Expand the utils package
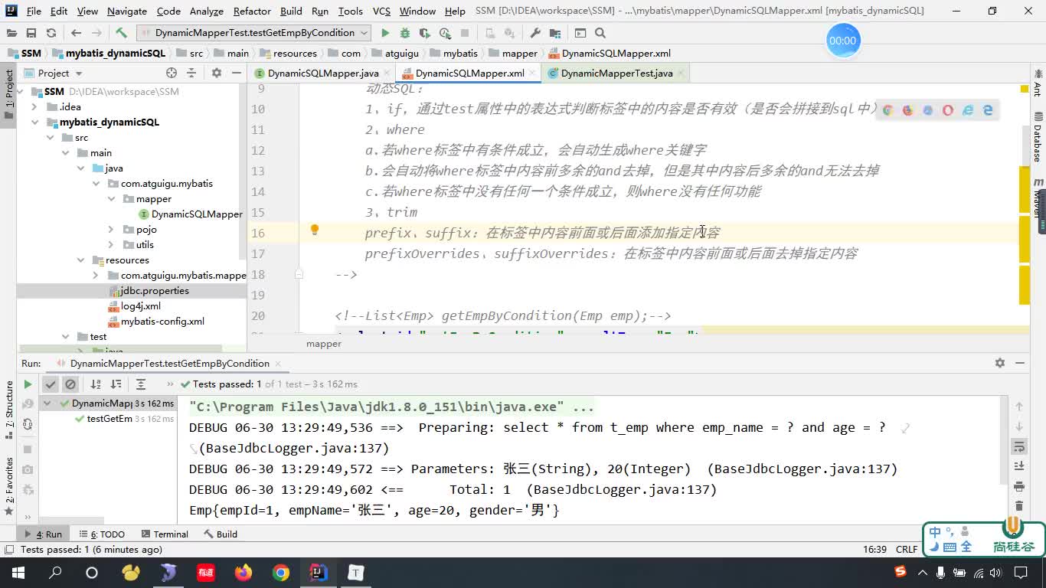This screenshot has height=588, width=1046. pos(111,245)
